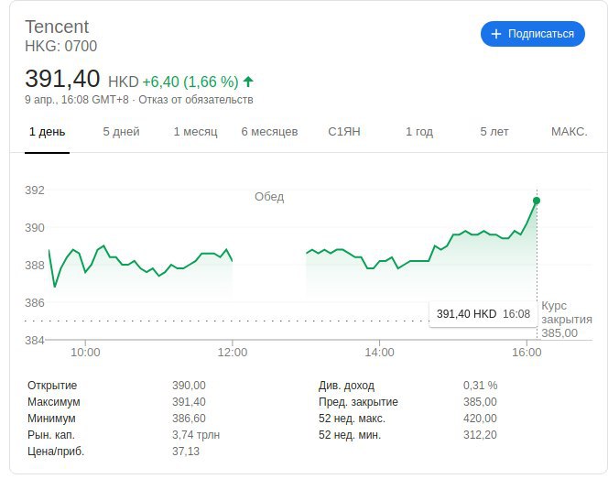Click the Tencent company title
The image size is (608, 479).
click(57, 27)
